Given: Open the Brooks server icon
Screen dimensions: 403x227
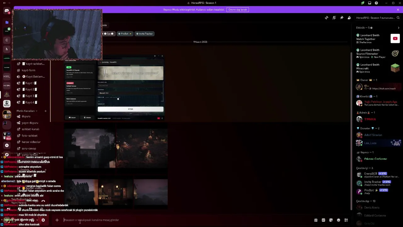Looking at the screenshot, I should (7, 104).
